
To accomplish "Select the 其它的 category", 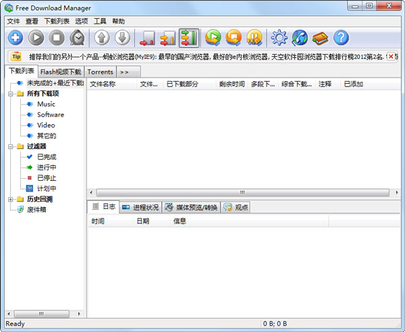I will point(47,136).
